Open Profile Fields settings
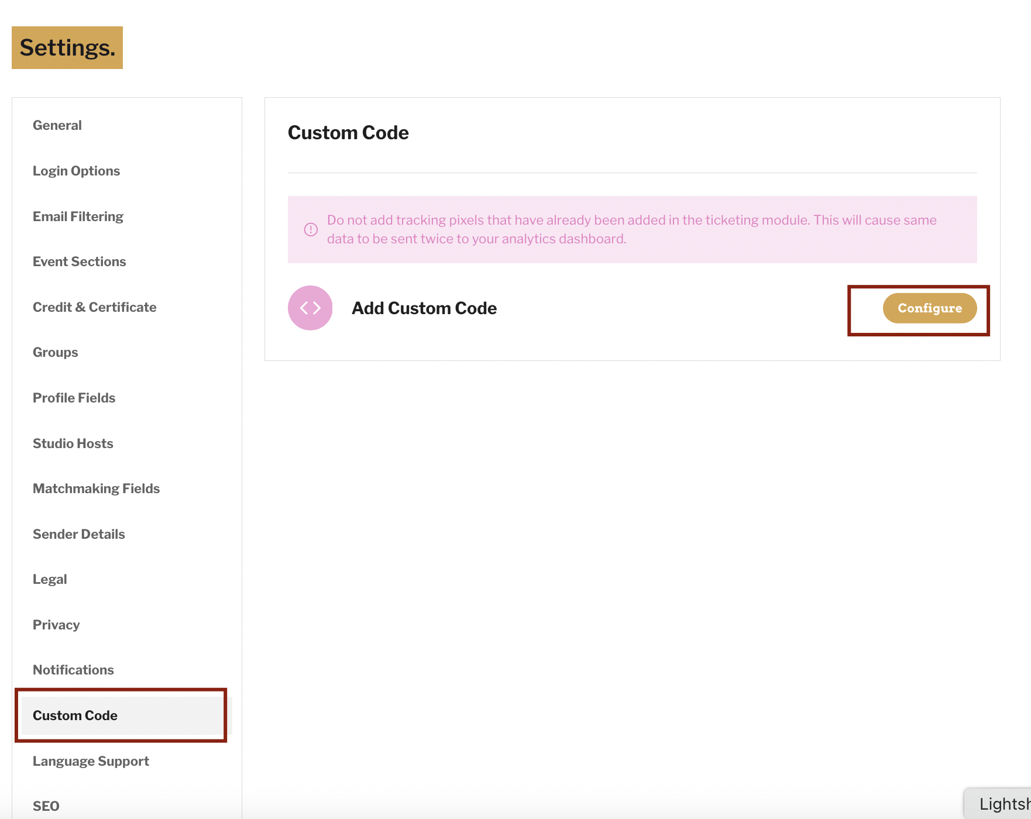This screenshot has width=1031, height=819. click(74, 398)
